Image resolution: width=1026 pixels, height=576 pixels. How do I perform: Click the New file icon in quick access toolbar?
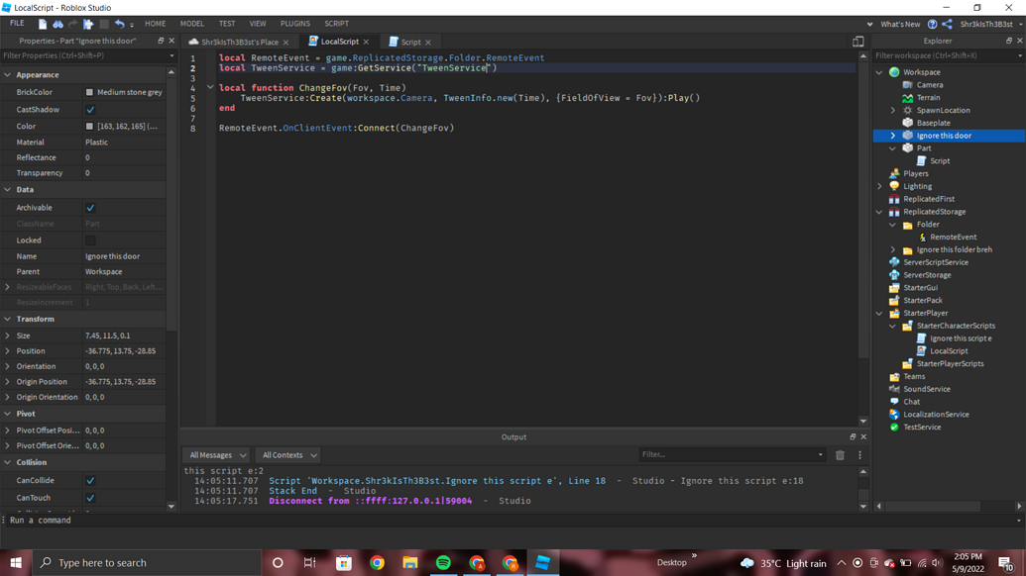(43, 24)
